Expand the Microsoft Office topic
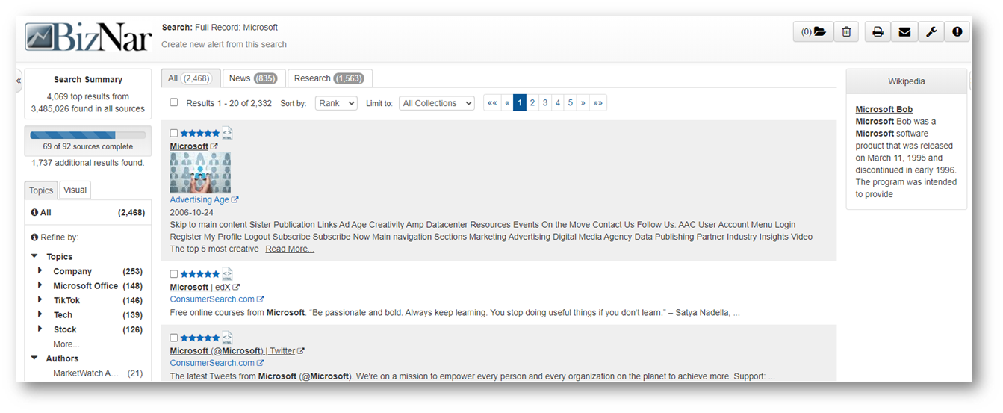This screenshot has width=1003, height=413. [40, 285]
